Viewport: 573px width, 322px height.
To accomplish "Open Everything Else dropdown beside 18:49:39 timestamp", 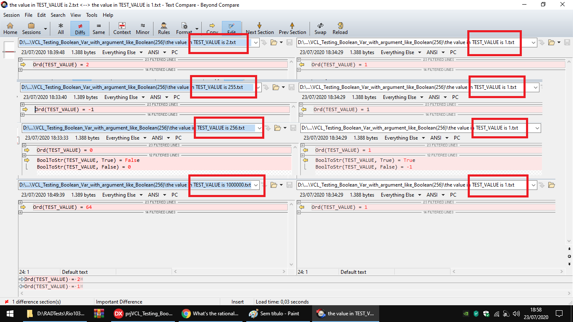I will [x=141, y=195].
